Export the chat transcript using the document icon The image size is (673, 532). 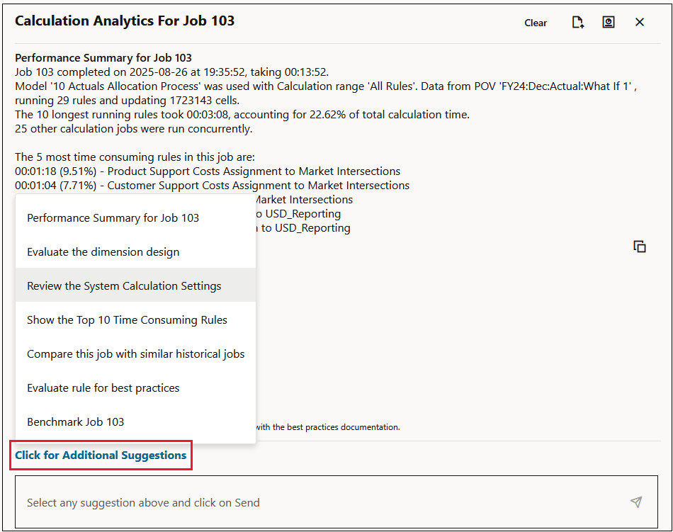tap(577, 22)
